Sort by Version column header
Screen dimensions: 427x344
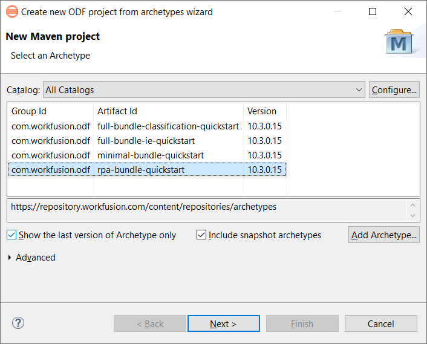[x=265, y=111]
